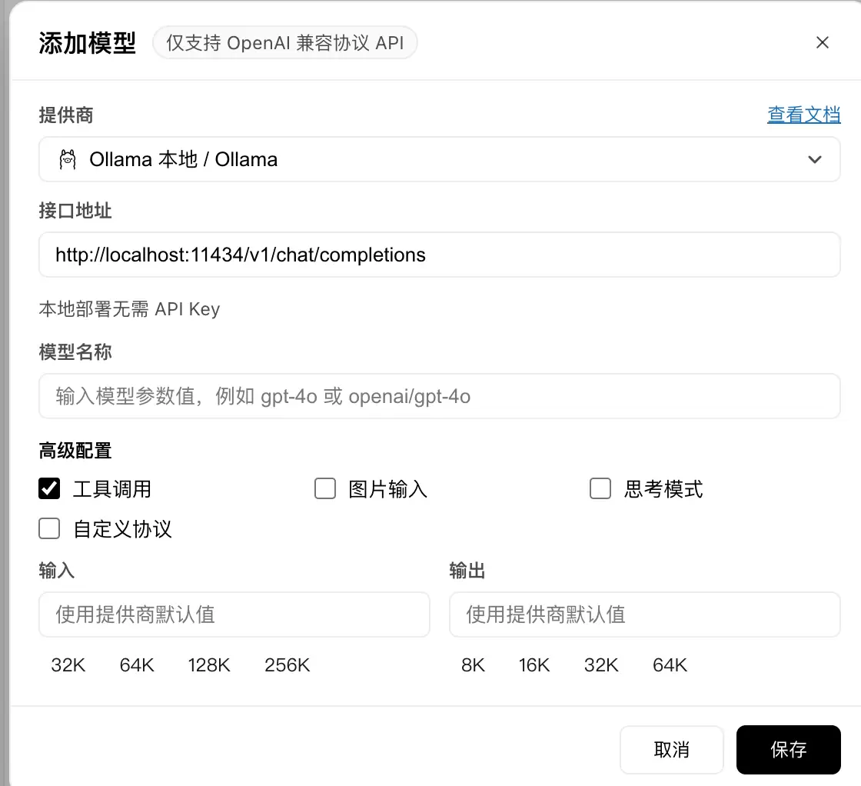Choose 32K output preset
The height and width of the screenshot is (786, 861).
click(601, 665)
